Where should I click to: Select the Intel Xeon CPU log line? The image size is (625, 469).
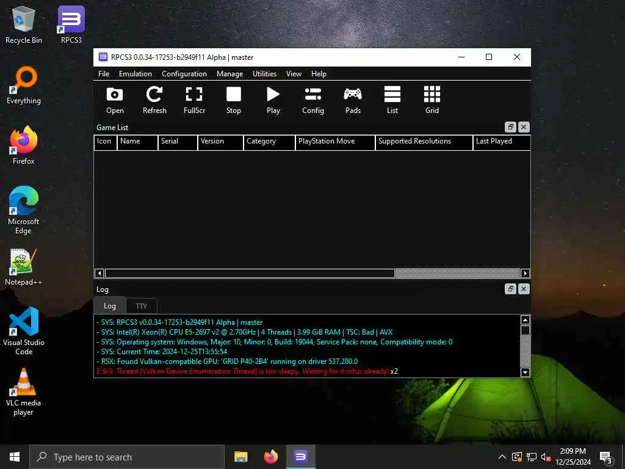tap(244, 332)
